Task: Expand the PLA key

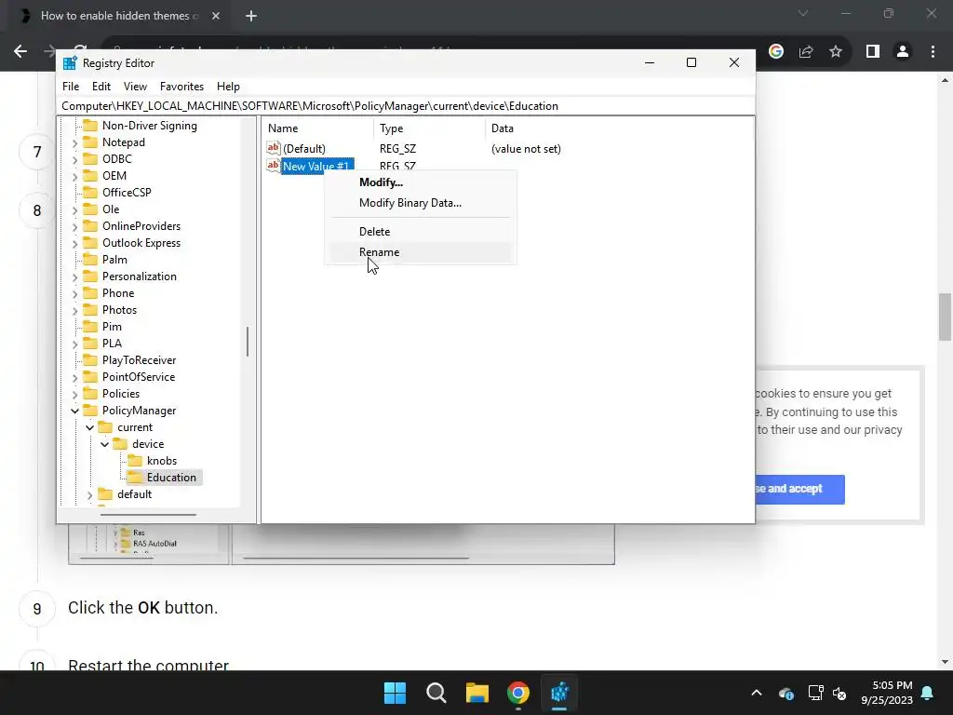Action: [x=74, y=344]
